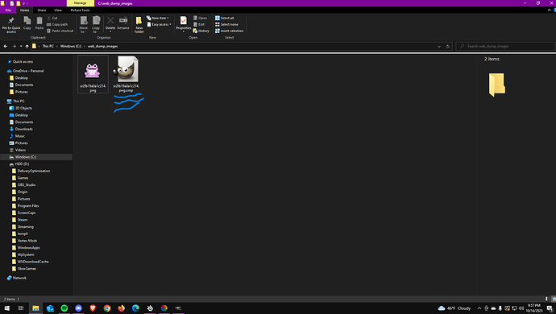The image size is (556, 314).
Task: Open the recent locations dropdown arrow
Action: pos(21,46)
